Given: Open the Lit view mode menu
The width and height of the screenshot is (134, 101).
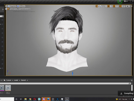Looking at the screenshot, I should [x=19, y=6].
